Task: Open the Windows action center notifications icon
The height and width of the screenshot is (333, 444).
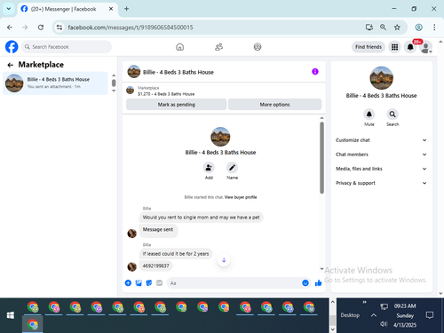Action: (429, 315)
